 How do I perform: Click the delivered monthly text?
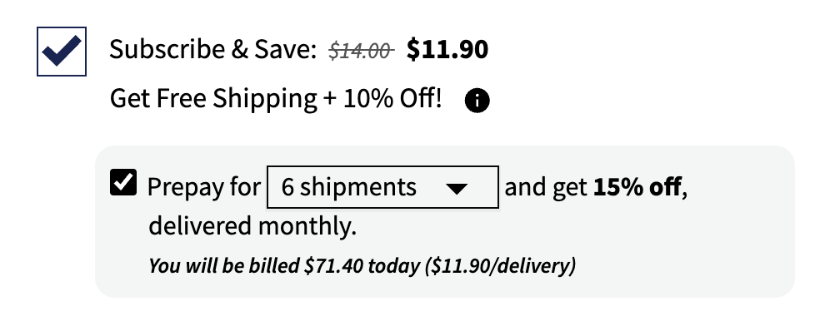click(252, 226)
